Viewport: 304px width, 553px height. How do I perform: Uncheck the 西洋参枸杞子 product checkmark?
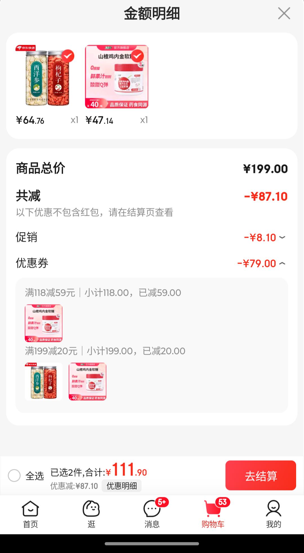point(68,56)
